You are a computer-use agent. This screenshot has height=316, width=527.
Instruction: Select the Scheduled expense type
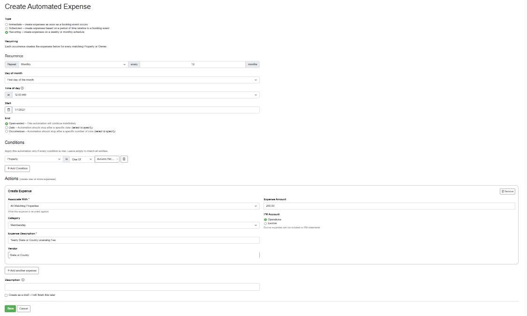[7, 28]
